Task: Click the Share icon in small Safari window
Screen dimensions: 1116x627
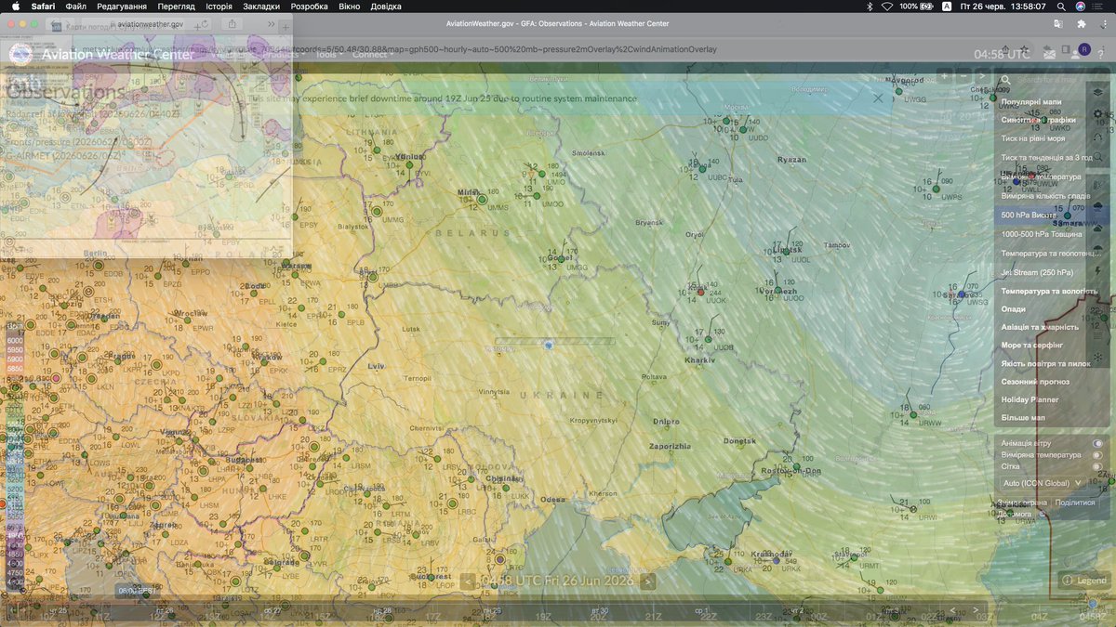Action: click(x=232, y=24)
